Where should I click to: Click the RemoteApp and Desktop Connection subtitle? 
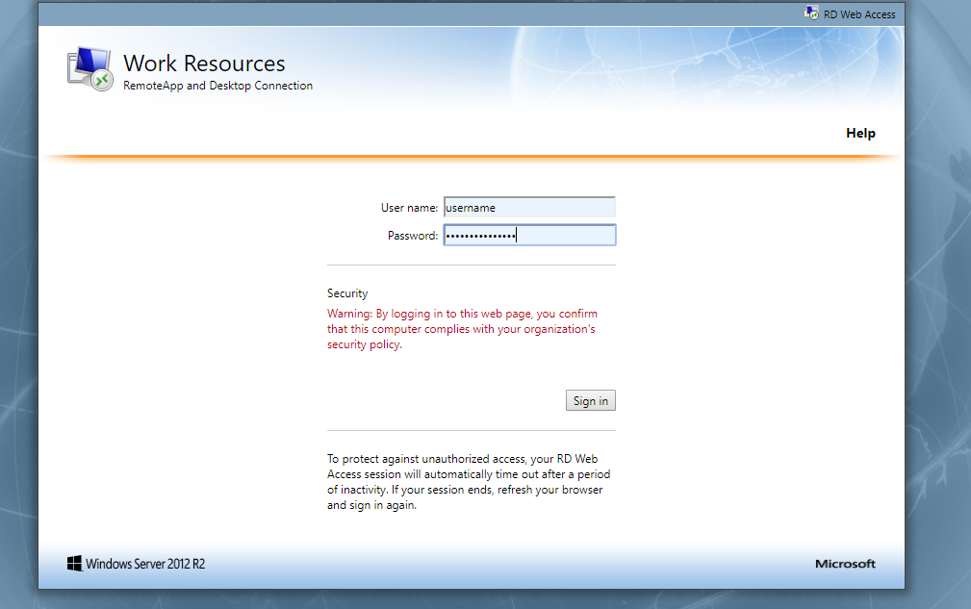217,86
